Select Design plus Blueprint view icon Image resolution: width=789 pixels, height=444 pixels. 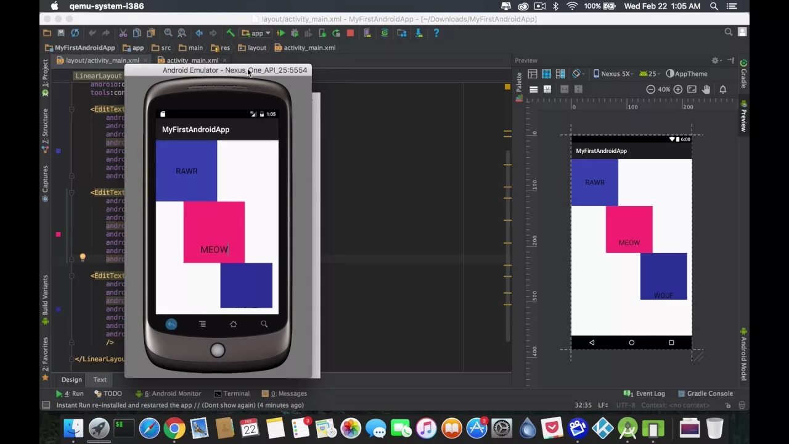click(560, 73)
